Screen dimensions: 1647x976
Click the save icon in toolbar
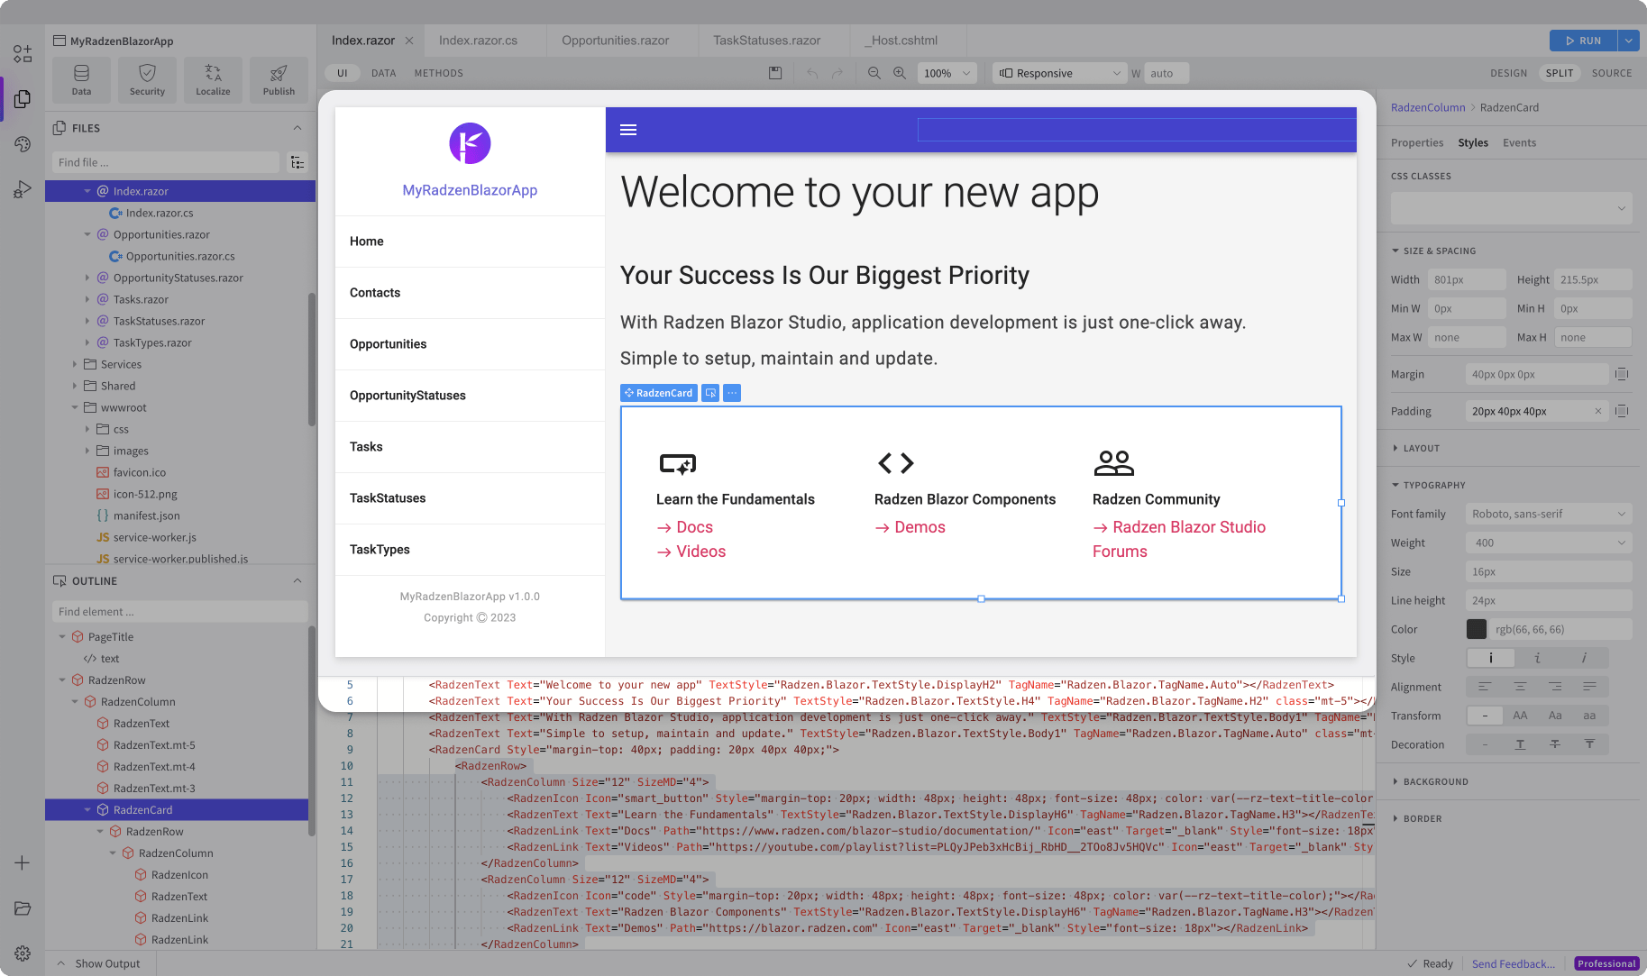[x=775, y=73]
